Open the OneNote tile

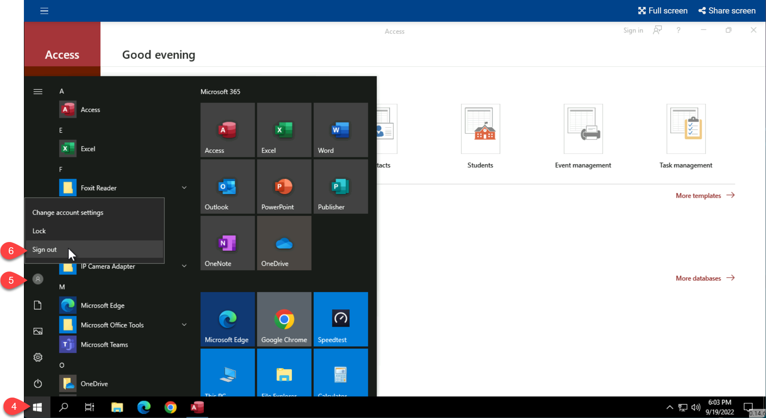coord(227,243)
